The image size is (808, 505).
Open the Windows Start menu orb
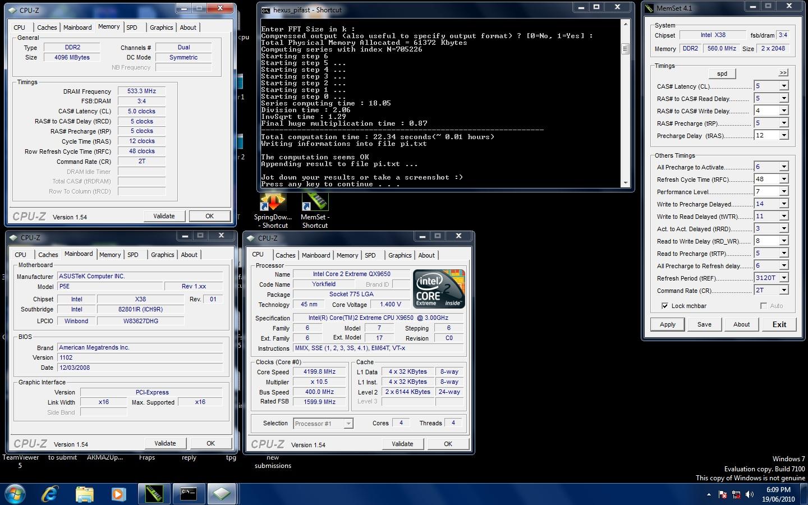tap(15, 494)
